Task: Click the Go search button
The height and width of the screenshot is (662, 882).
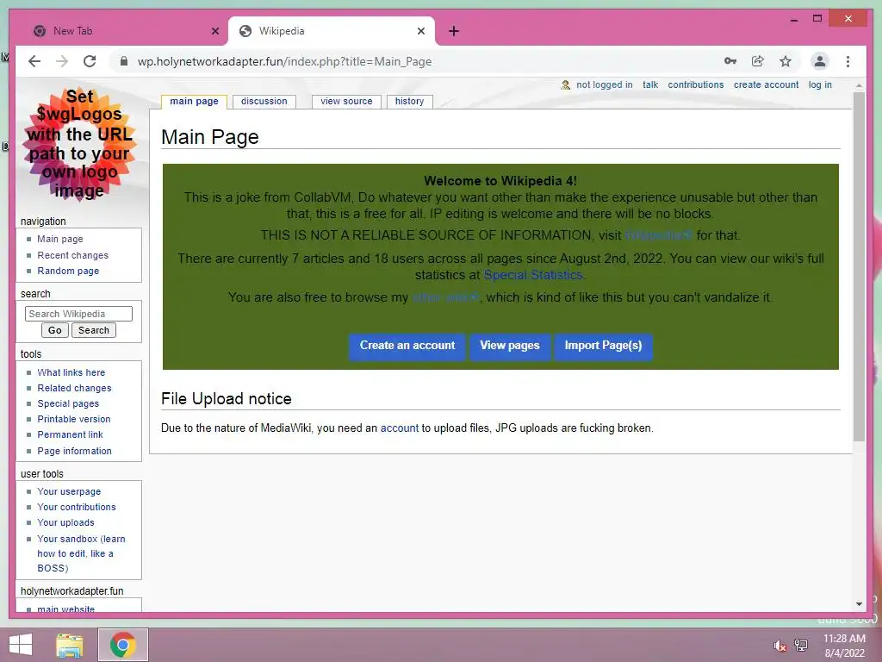Action: 54,330
